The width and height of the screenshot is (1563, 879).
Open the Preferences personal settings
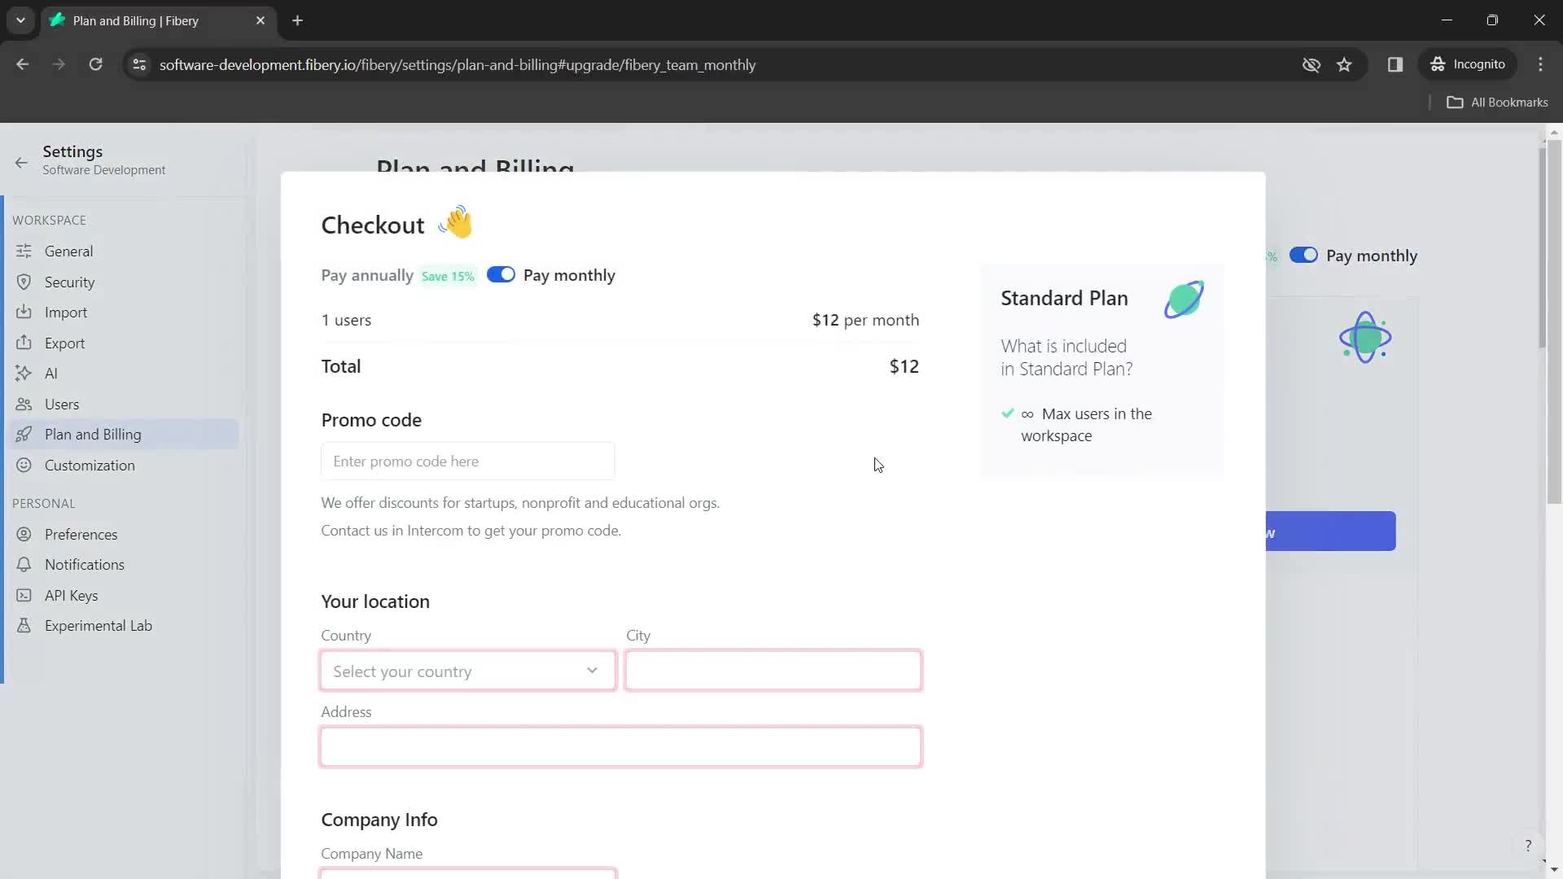pyautogui.click(x=81, y=533)
